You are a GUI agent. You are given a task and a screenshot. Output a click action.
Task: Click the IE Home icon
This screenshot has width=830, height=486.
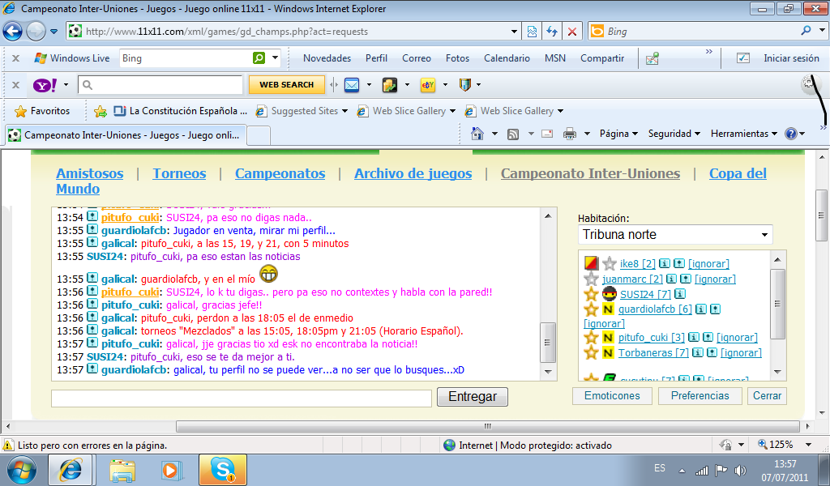tap(477, 134)
